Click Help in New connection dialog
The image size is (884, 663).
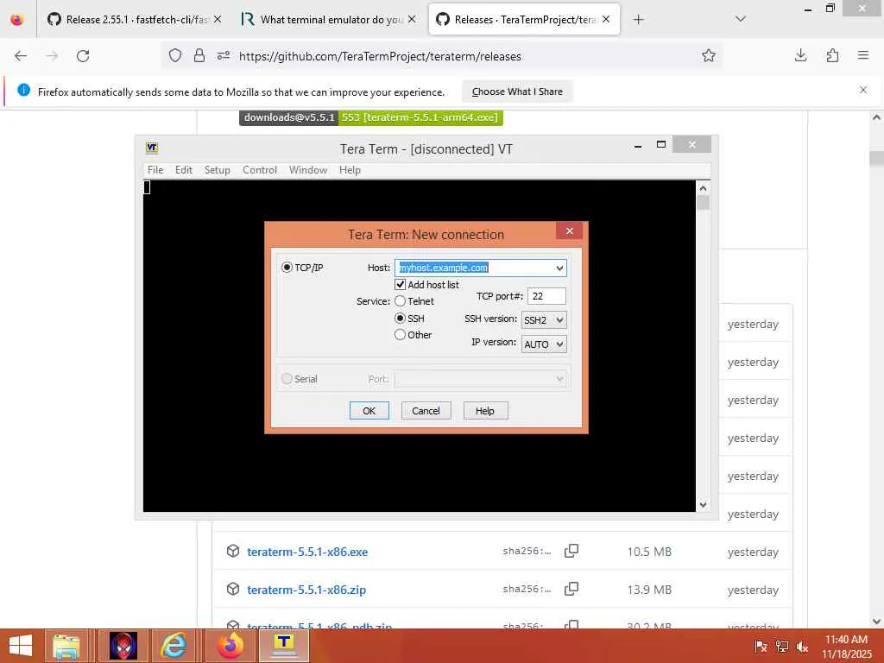click(x=485, y=410)
